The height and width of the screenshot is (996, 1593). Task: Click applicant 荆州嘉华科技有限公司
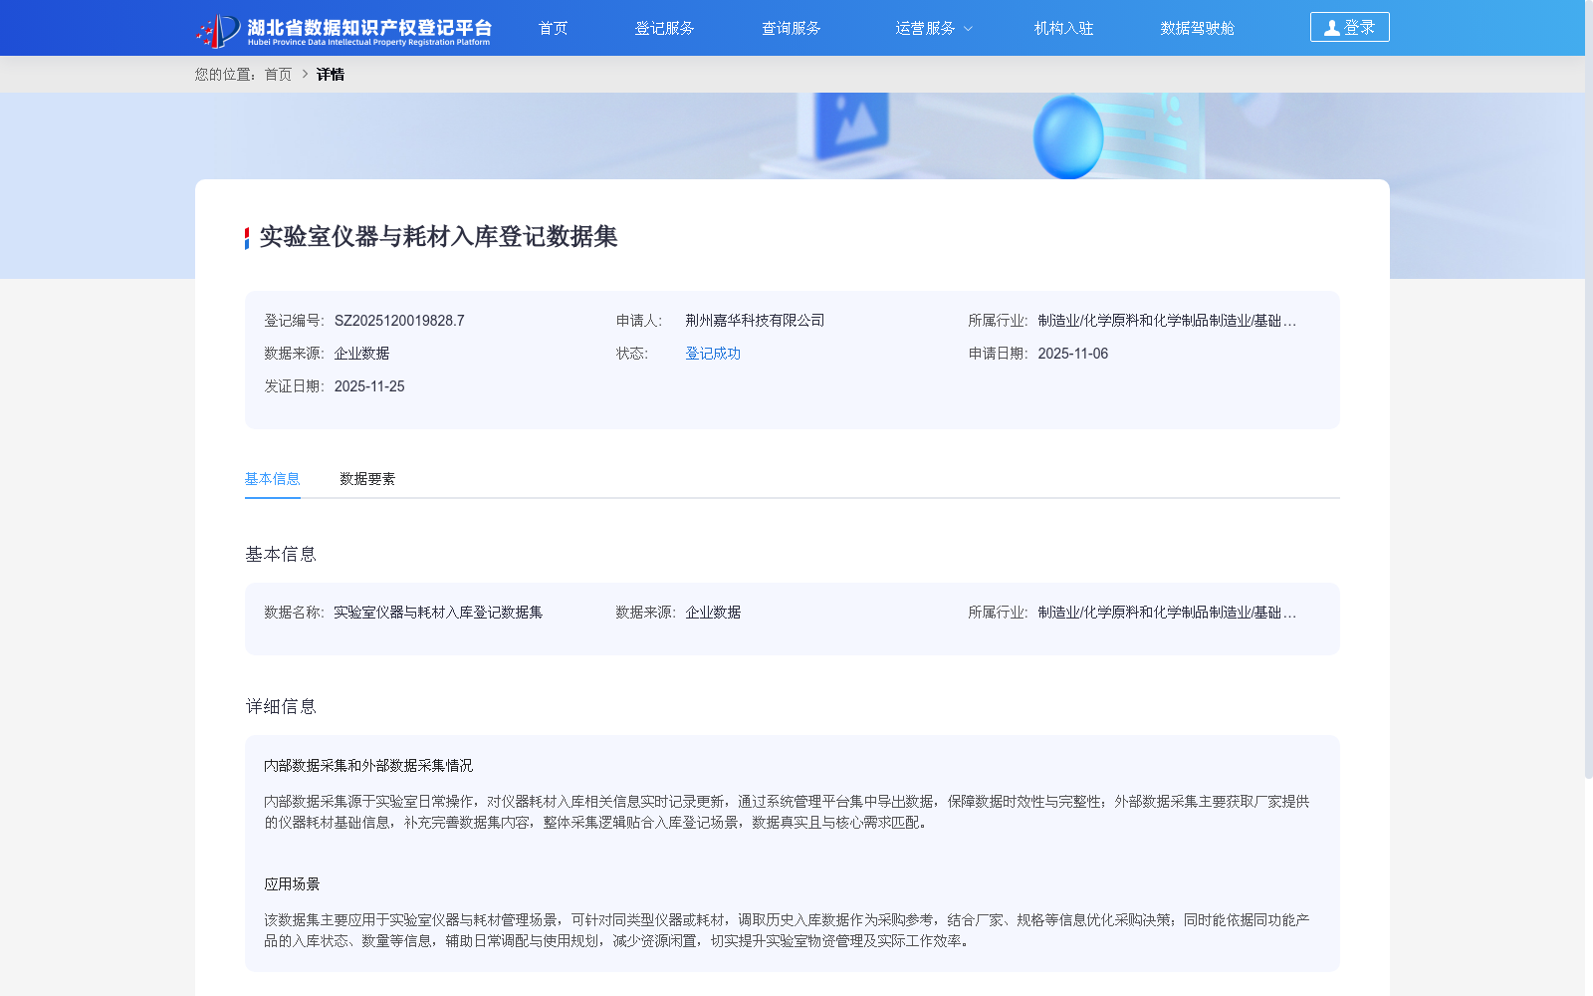(755, 321)
